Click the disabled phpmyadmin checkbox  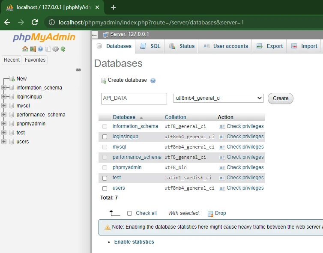point(105,167)
